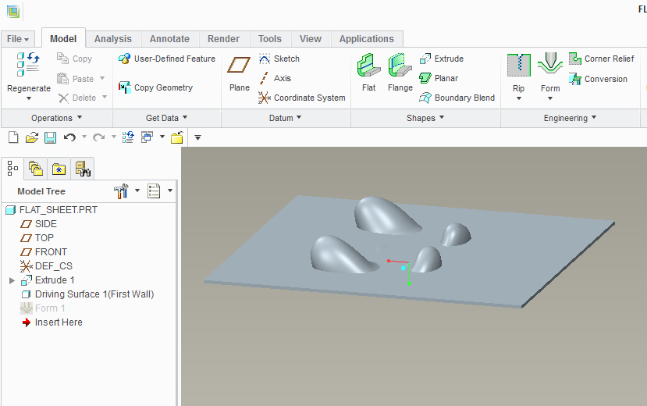The height and width of the screenshot is (406, 647).
Task: Save the model with diskette icon
Action: [51, 137]
